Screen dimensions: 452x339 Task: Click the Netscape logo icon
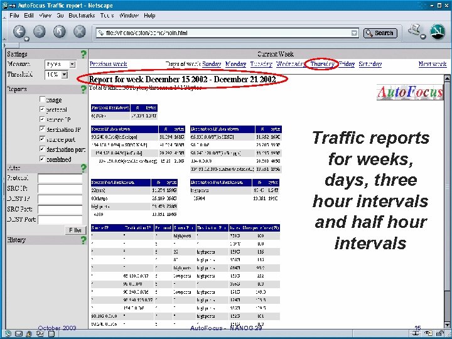point(438,32)
